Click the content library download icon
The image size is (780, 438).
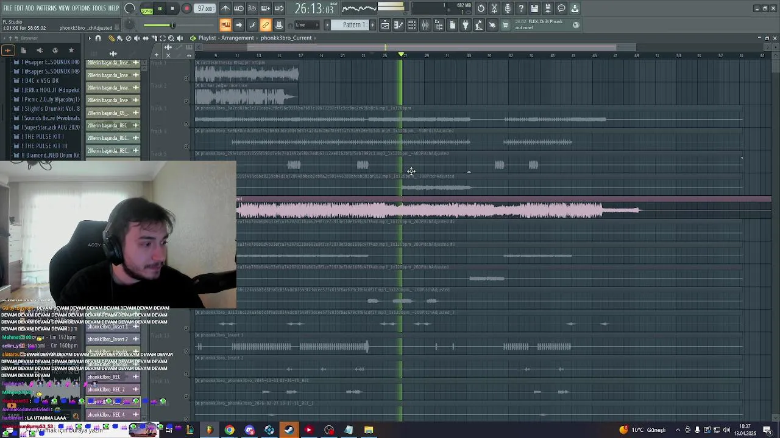(x=575, y=9)
